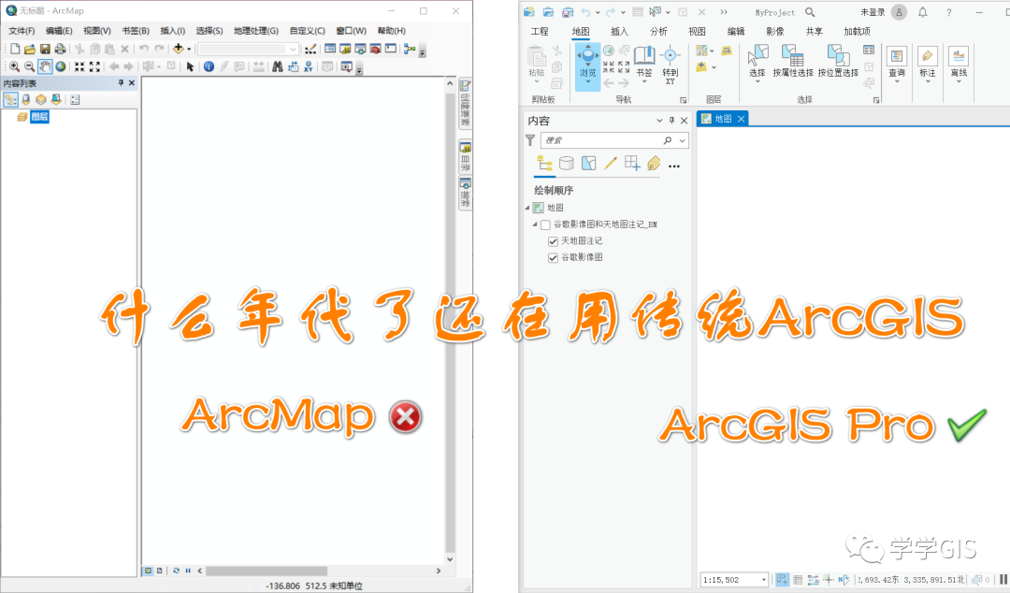Save the ArcMap document with floppy disk icon
The height and width of the screenshot is (593, 1010).
click(45, 49)
